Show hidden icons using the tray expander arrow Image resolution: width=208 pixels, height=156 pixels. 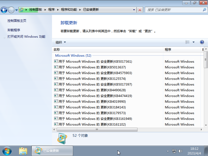[x=168, y=151]
